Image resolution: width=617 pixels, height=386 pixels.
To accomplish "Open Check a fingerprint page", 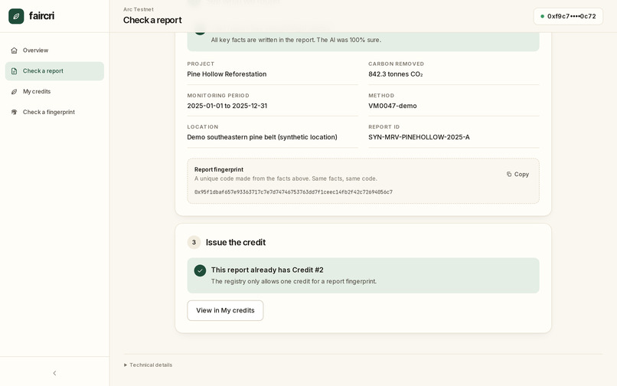I will (x=54, y=112).
